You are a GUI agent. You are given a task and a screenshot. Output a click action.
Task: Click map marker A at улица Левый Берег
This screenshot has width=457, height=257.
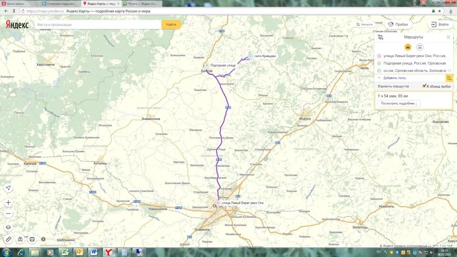pyautogui.click(x=218, y=203)
